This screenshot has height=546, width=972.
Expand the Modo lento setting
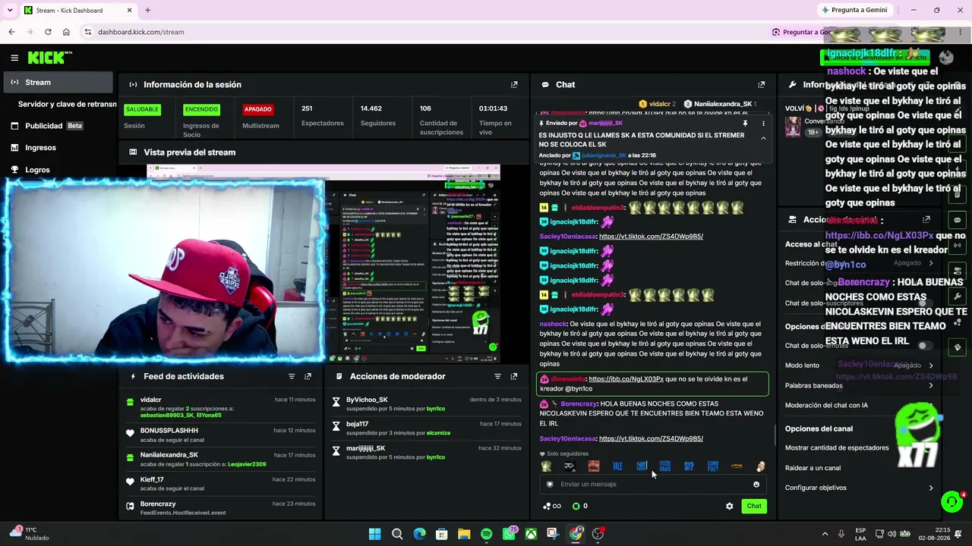coord(859,366)
